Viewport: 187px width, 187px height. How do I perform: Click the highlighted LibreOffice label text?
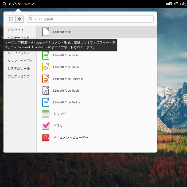pos(62,32)
